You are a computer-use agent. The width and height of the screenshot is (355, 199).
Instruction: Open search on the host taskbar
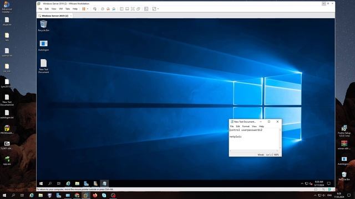pos(13,195)
